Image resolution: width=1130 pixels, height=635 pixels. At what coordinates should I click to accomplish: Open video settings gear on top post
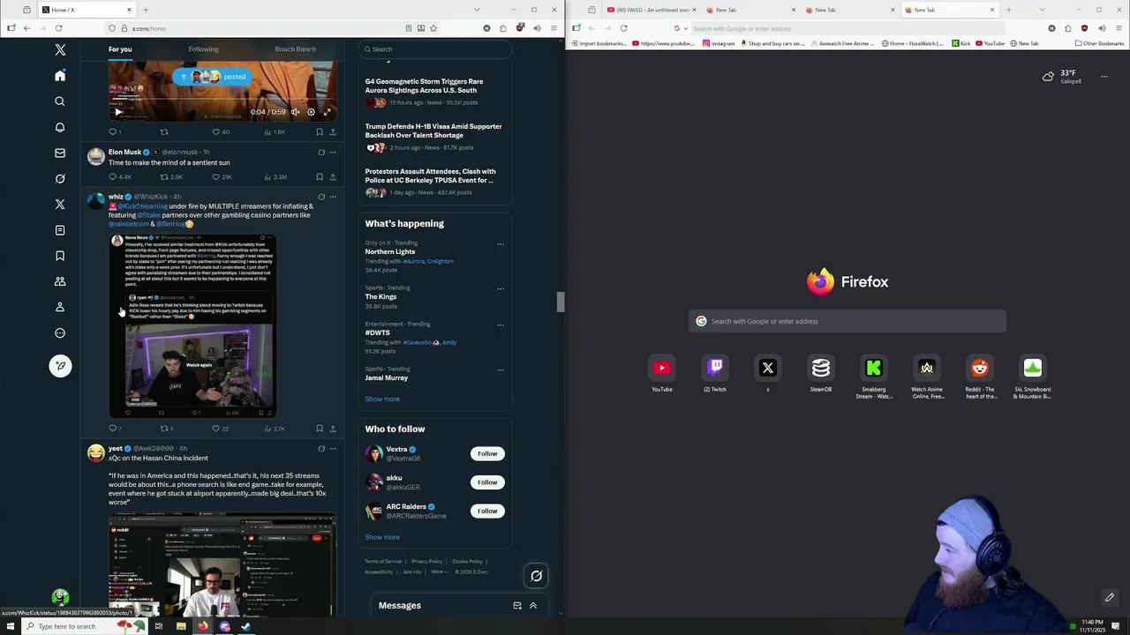(x=311, y=112)
